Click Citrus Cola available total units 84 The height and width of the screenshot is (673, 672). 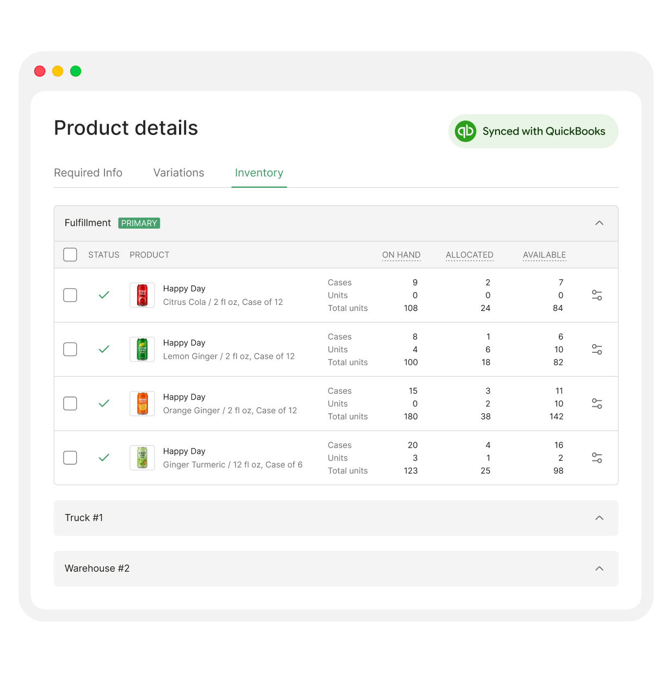558,308
